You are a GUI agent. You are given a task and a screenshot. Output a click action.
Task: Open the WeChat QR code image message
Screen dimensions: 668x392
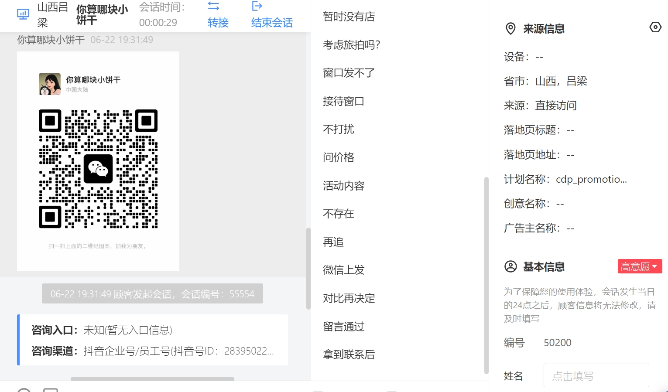(x=98, y=161)
